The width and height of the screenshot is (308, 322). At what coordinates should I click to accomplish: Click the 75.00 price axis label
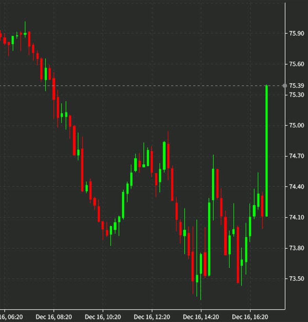pos(296,125)
